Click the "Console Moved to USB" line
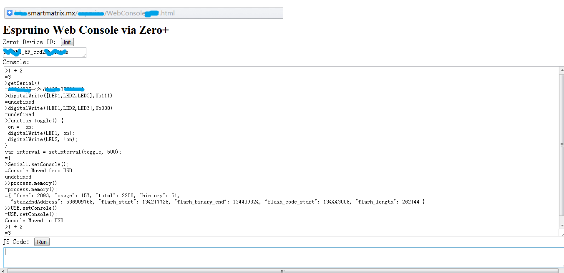Viewport: 564px width, 273px height. [34, 221]
